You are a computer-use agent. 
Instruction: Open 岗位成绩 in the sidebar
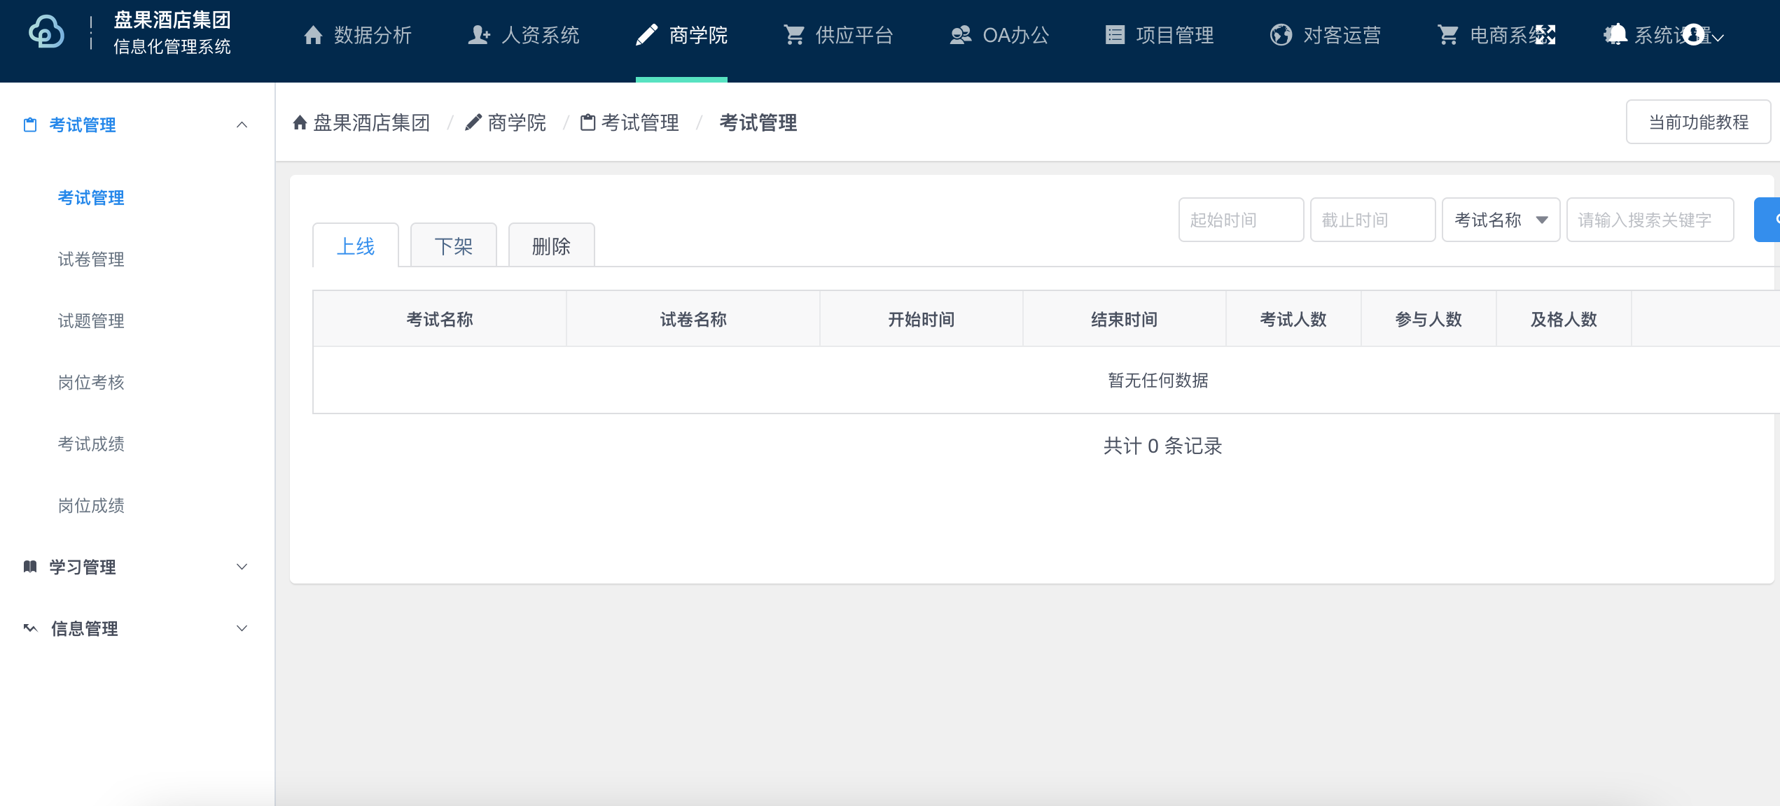91,506
